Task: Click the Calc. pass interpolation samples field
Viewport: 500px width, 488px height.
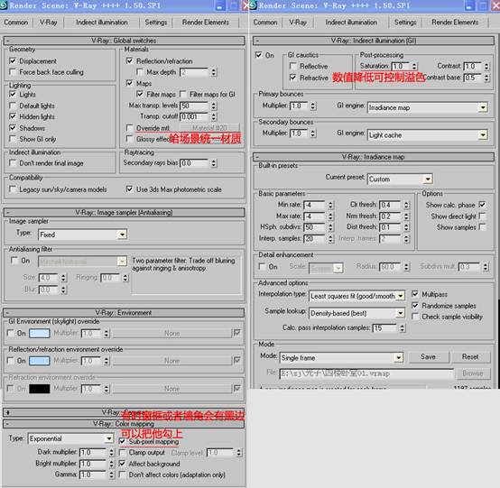Action: [x=384, y=327]
